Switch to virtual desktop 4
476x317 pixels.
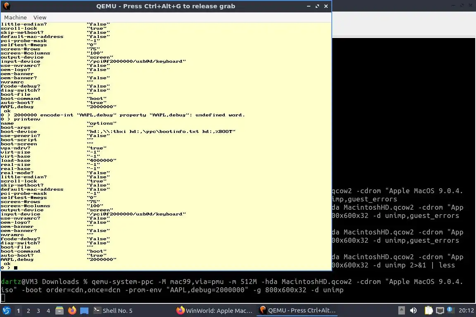click(48, 311)
